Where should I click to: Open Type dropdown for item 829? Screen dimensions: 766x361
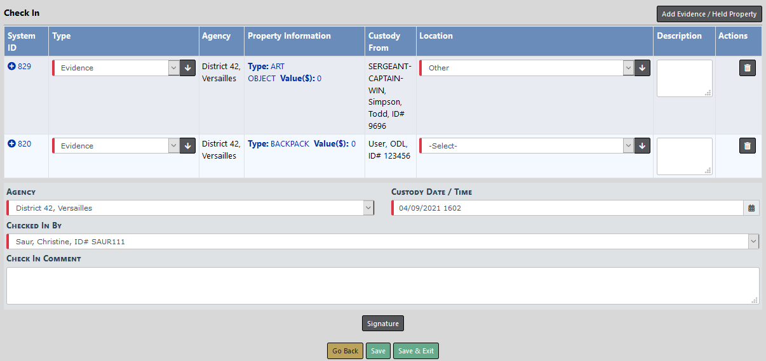pyautogui.click(x=114, y=68)
